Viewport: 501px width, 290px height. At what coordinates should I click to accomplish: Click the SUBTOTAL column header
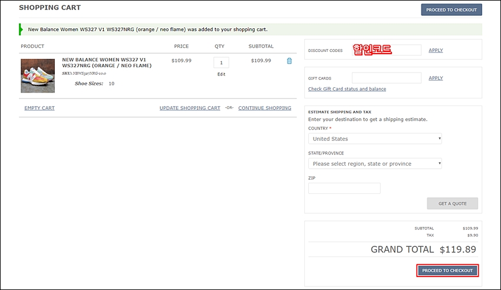261,47
